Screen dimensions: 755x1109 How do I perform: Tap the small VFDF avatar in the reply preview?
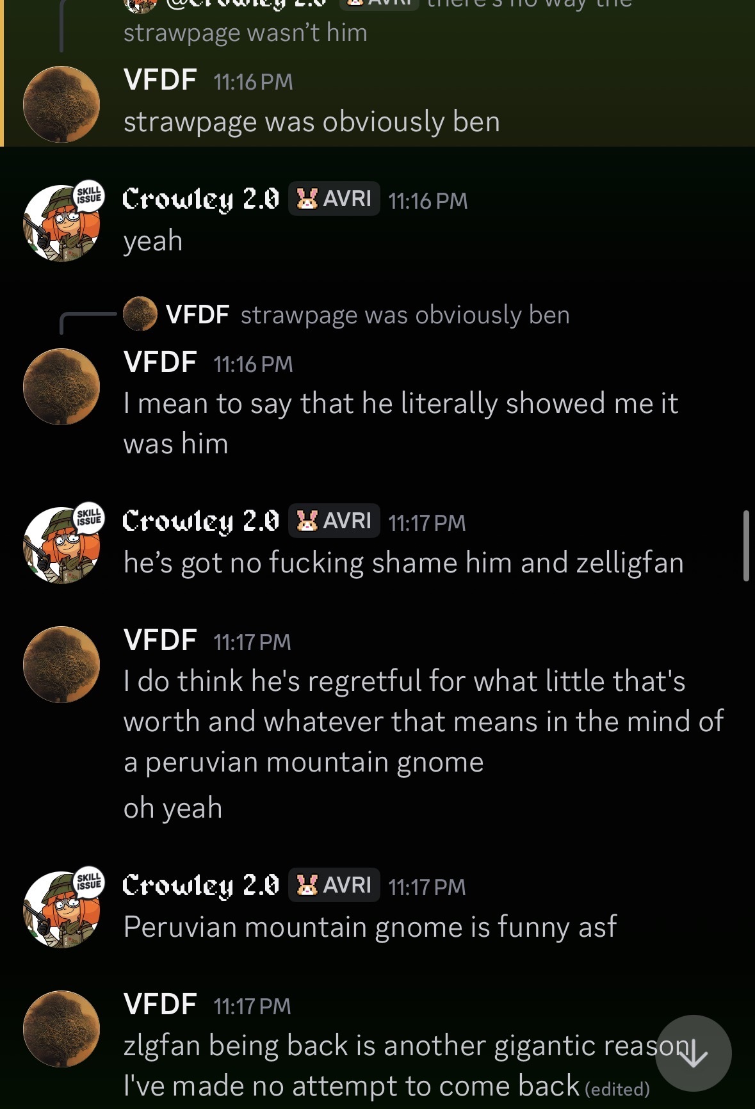tap(140, 314)
